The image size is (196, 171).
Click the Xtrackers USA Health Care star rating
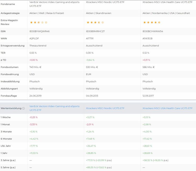pyautogui.click(x=152, y=22)
